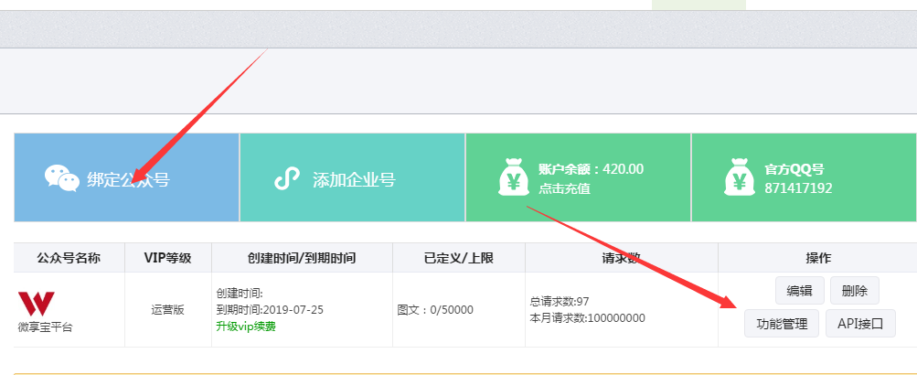Click the 删除 button

pos(855,290)
